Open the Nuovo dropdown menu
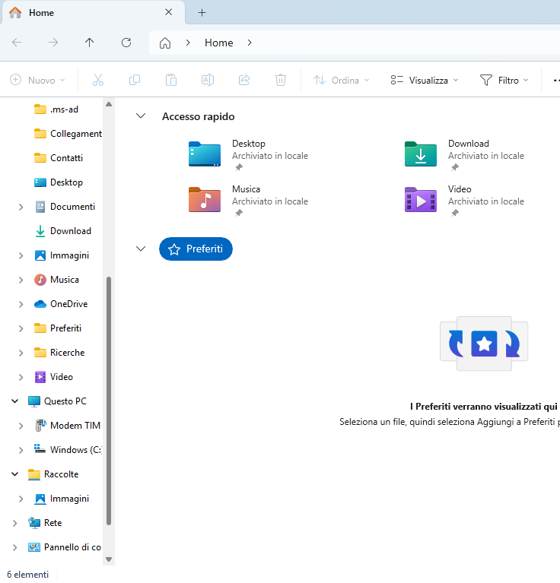 (x=37, y=80)
